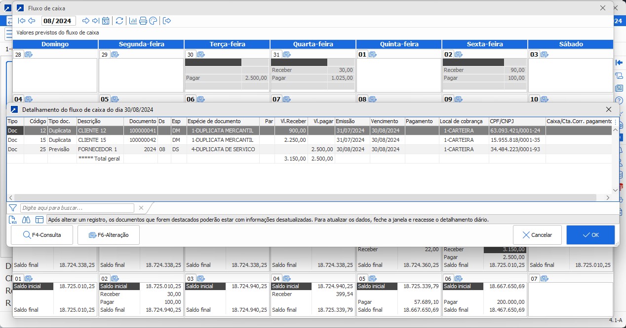Advance to the next month arrow
The image size is (626, 328).
pos(85,21)
